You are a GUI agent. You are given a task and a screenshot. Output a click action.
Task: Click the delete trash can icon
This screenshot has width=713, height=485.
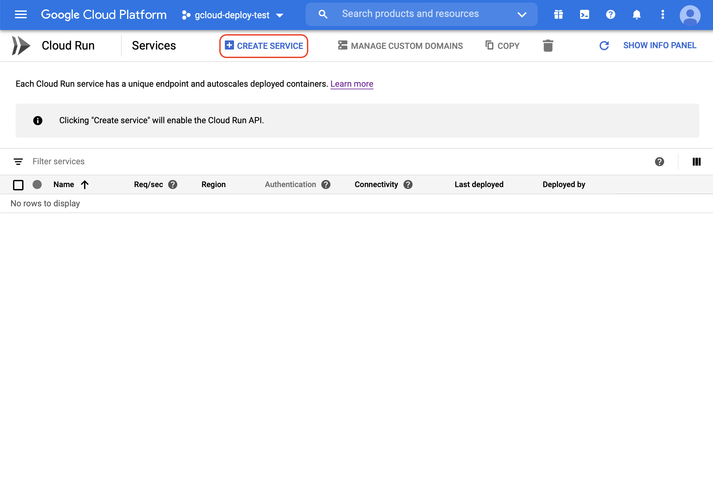tap(548, 46)
